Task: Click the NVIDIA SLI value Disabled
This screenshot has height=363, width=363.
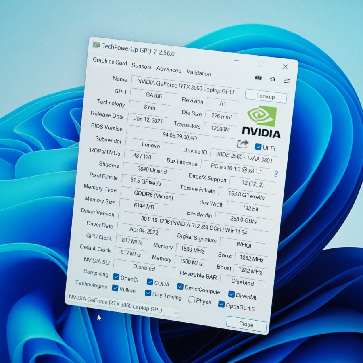Action: [144, 267]
